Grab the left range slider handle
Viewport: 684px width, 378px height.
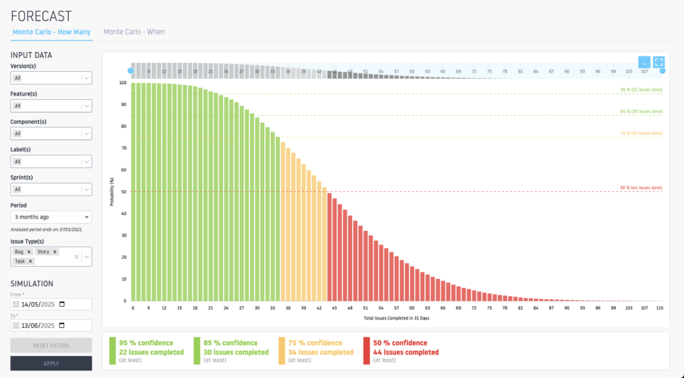click(x=131, y=71)
